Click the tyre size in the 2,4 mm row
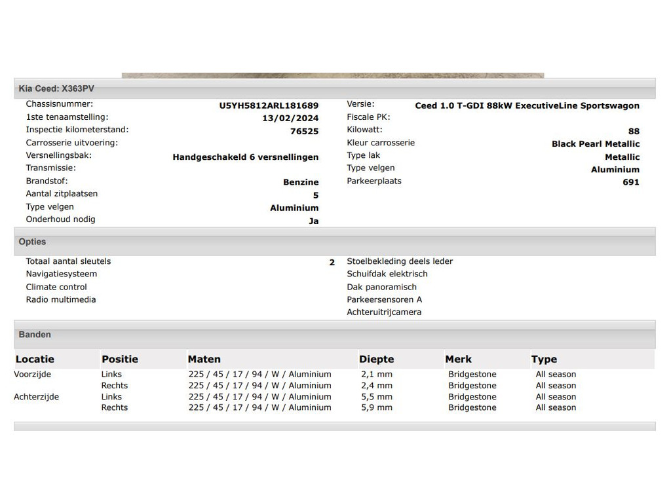This screenshot has height=503, width=671. (x=259, y=385)
